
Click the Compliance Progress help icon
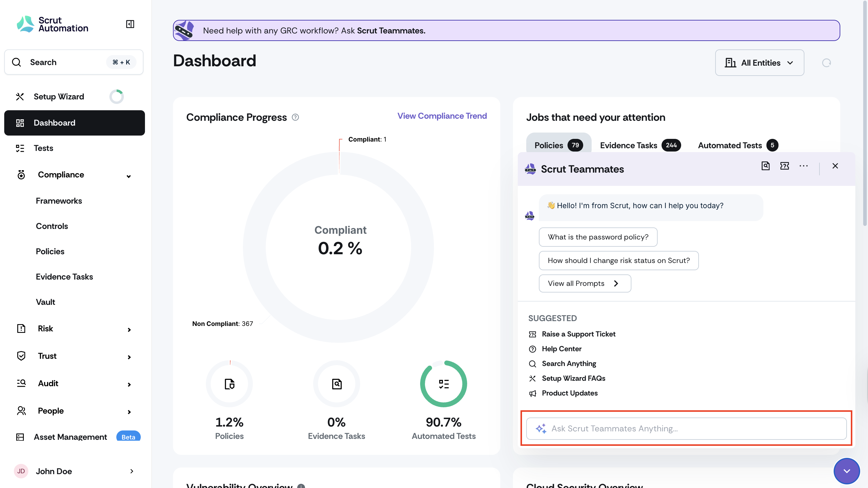[295, 117]
